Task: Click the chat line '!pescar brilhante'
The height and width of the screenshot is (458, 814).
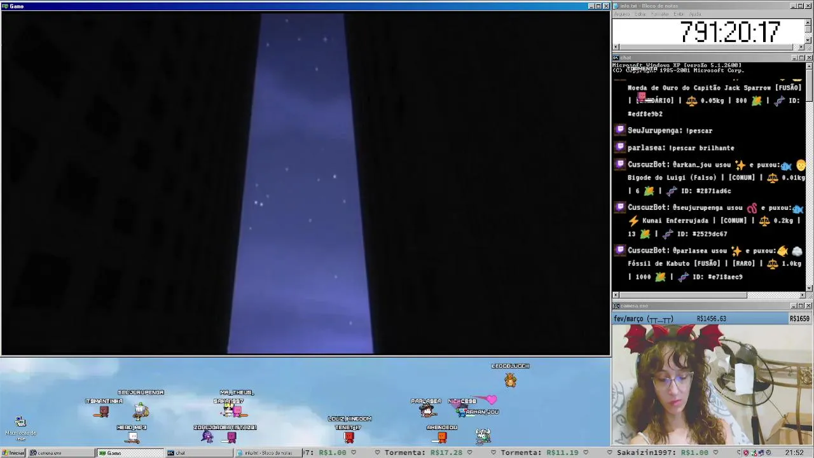Action: [x=701, y=148]
